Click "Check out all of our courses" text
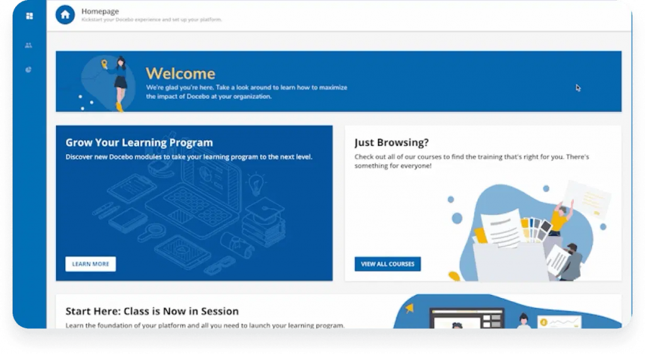 (x=471, y=162)
